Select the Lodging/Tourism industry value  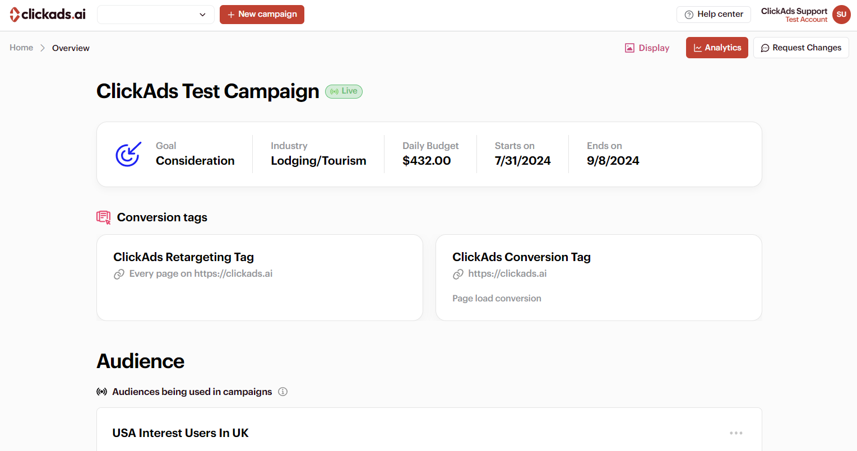tap(318, 161)
